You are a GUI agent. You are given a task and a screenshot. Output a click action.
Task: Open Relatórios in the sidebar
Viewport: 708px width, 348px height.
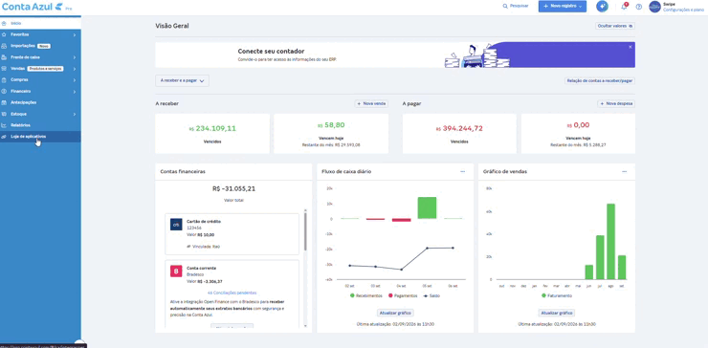pos(40,125)
